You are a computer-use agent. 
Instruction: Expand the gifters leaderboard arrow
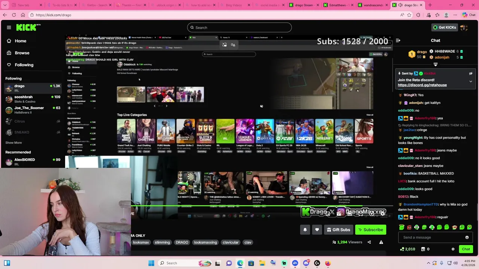click(x=435, y=64)
